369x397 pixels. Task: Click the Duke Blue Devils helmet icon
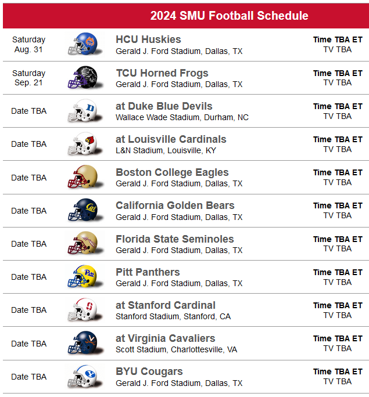click(85, 110)
